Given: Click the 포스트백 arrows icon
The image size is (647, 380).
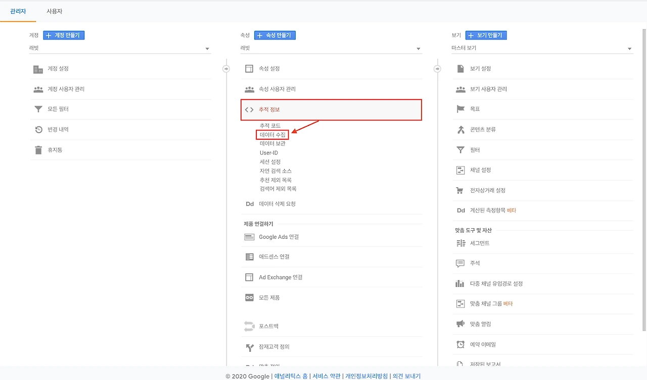Looking at the screenshot, I should (249, 326).
